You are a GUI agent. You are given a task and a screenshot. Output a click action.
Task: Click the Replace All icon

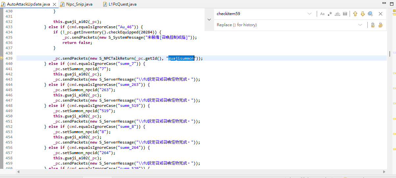381,25
